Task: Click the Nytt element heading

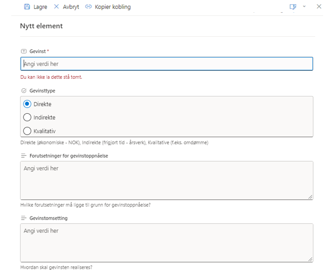Action: pyautogui.click(x=41, y=26)
